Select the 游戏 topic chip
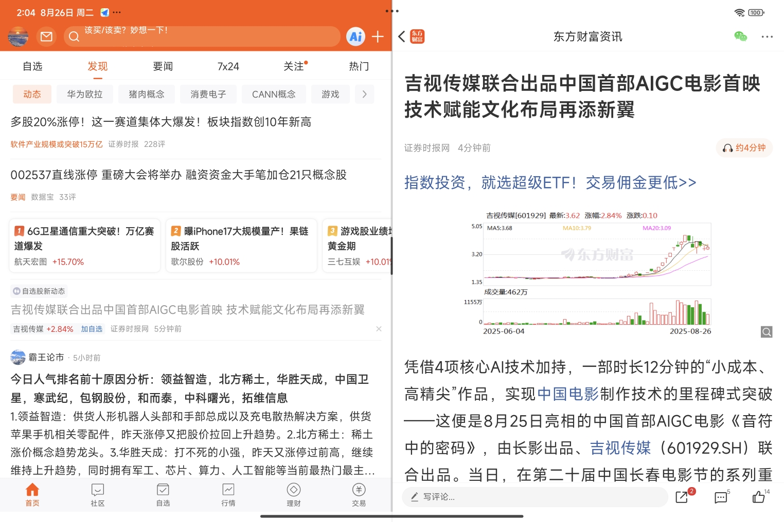Viewport: 784px width, 522px height. pos(330,94)
